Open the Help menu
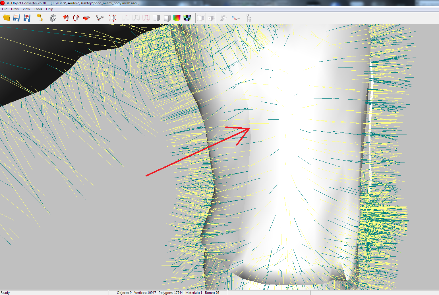439x295 pixels. (49, 9)
